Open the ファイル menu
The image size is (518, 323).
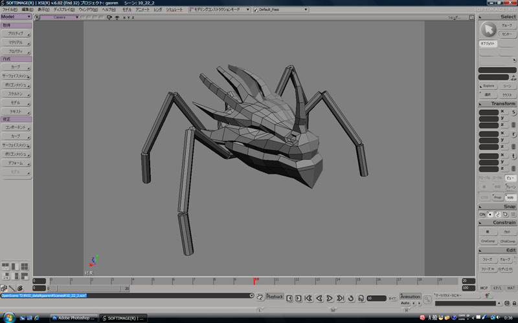point(10,10)
